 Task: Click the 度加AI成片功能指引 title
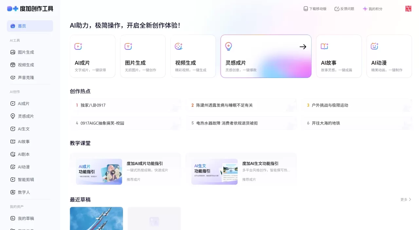click(x=145, y=163)
